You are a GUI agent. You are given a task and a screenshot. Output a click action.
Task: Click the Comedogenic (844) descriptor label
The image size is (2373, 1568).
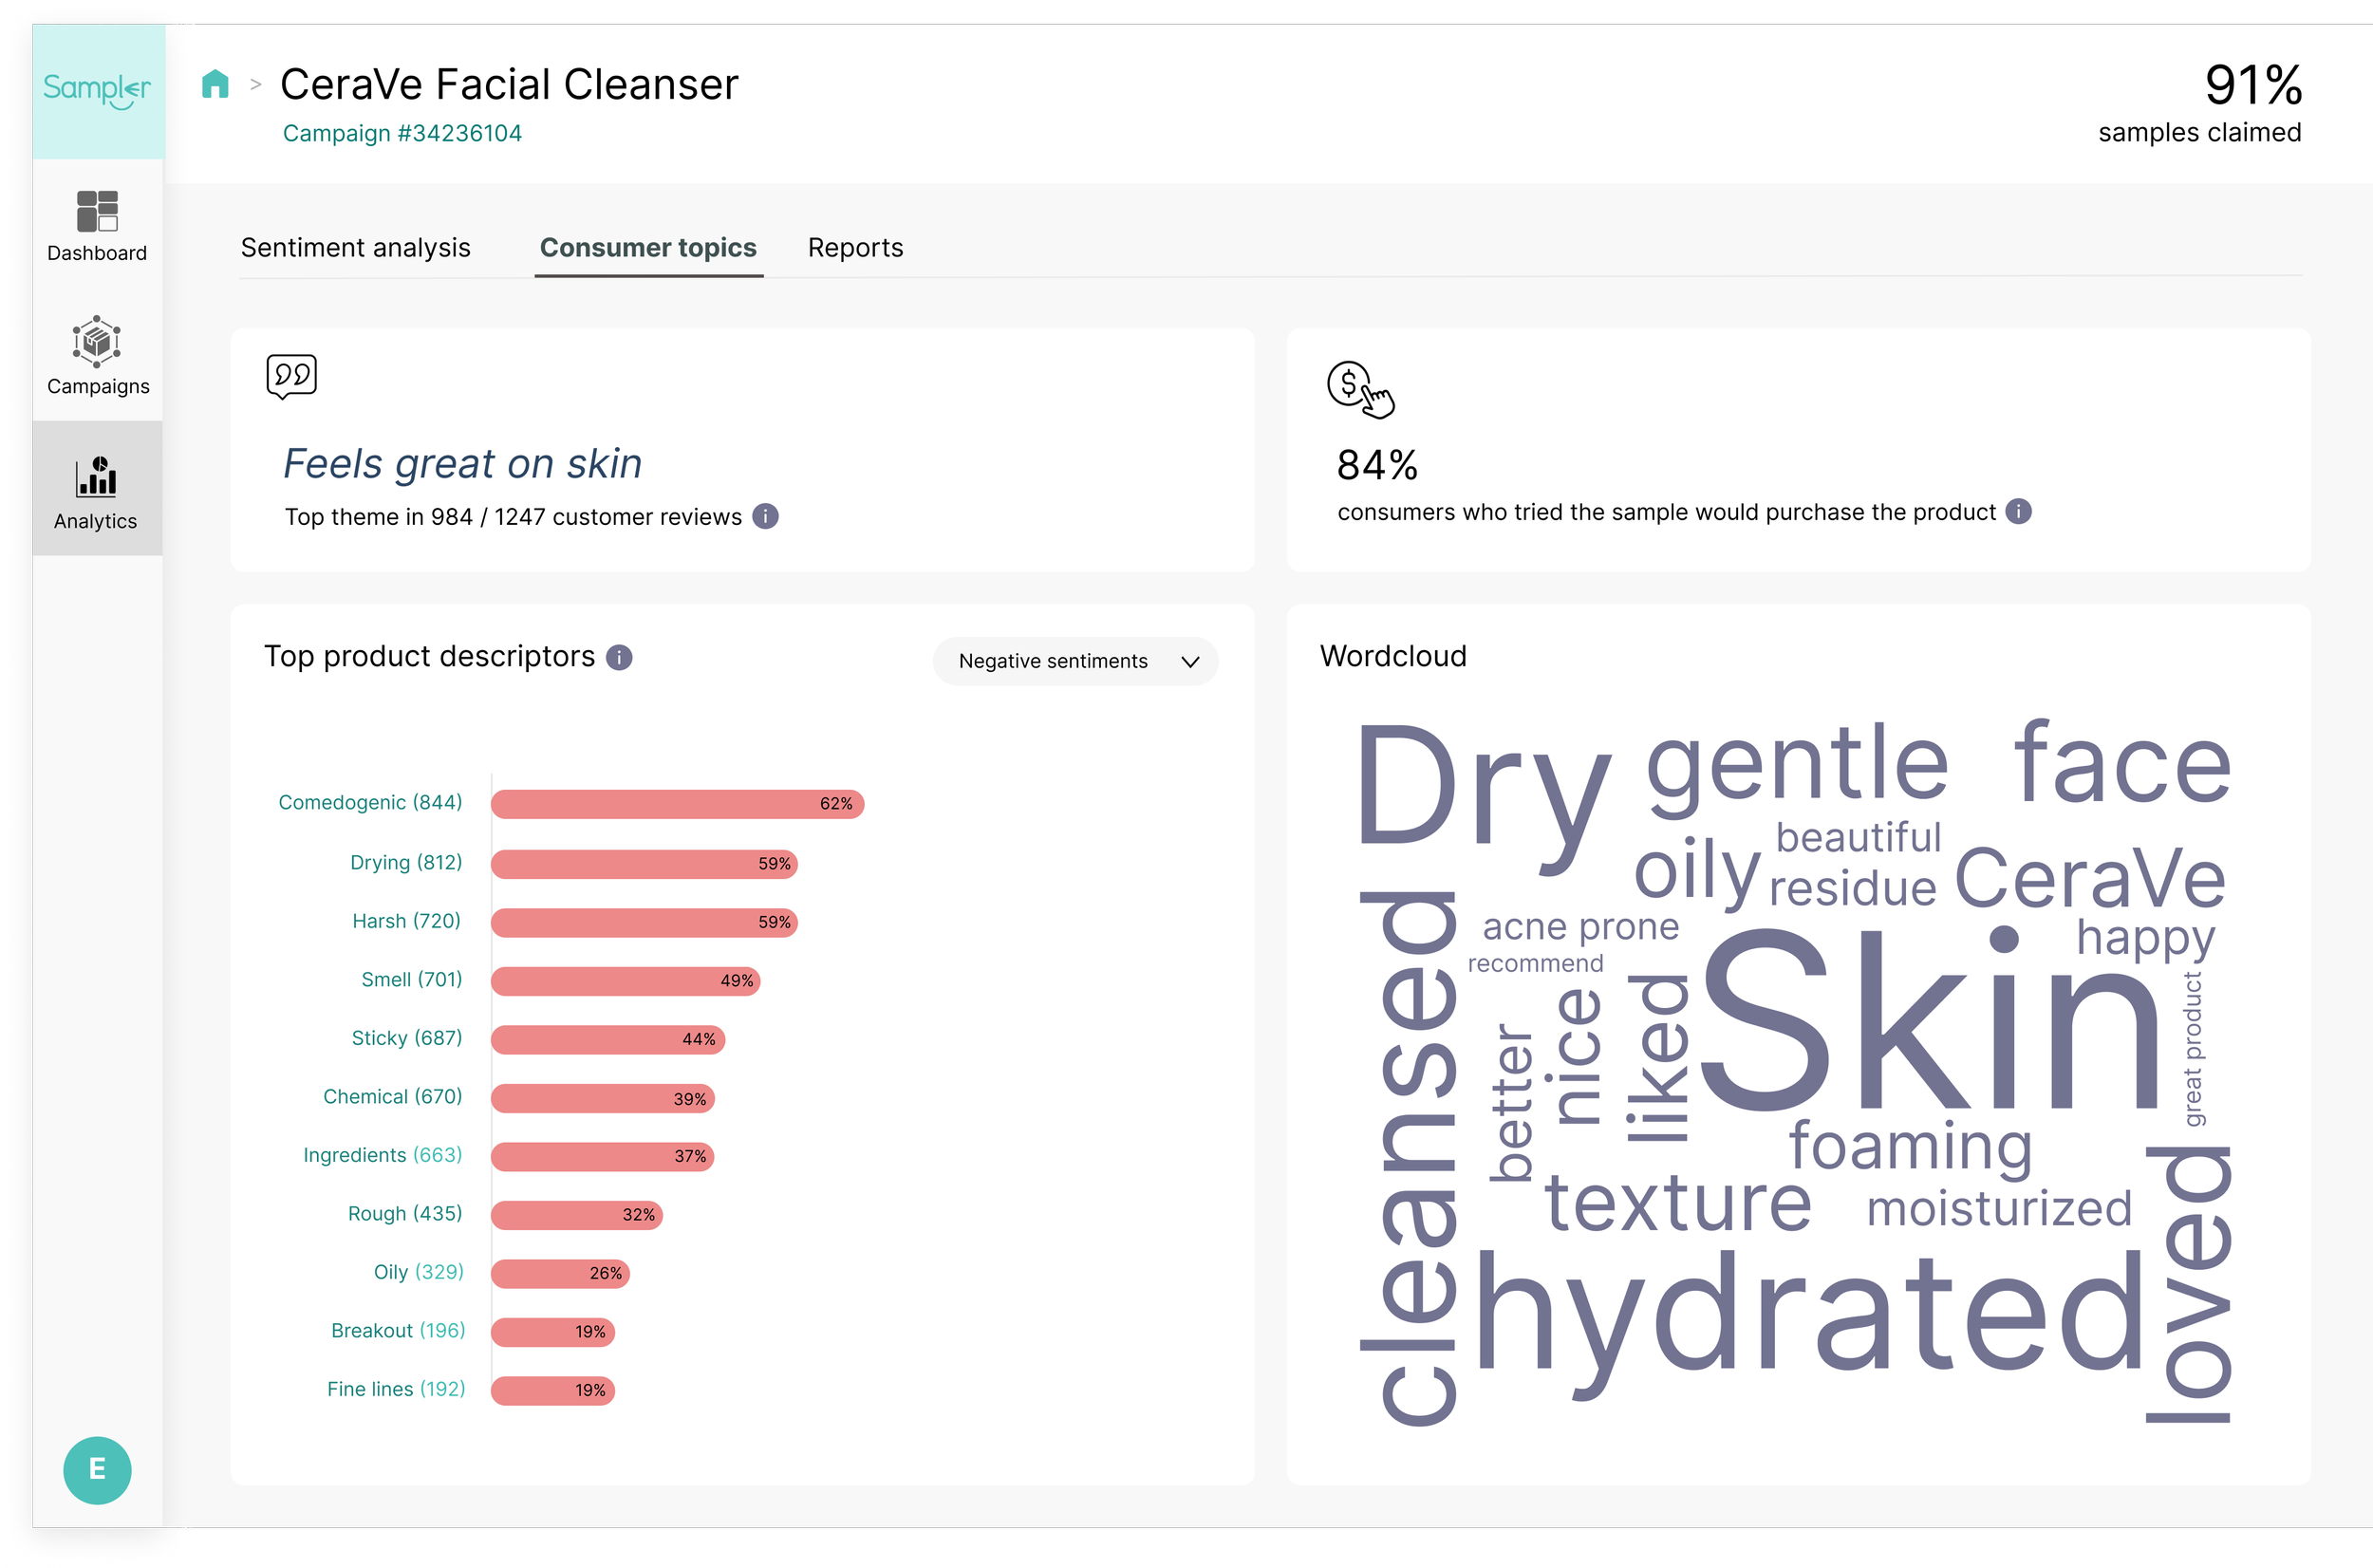point(370,802)
